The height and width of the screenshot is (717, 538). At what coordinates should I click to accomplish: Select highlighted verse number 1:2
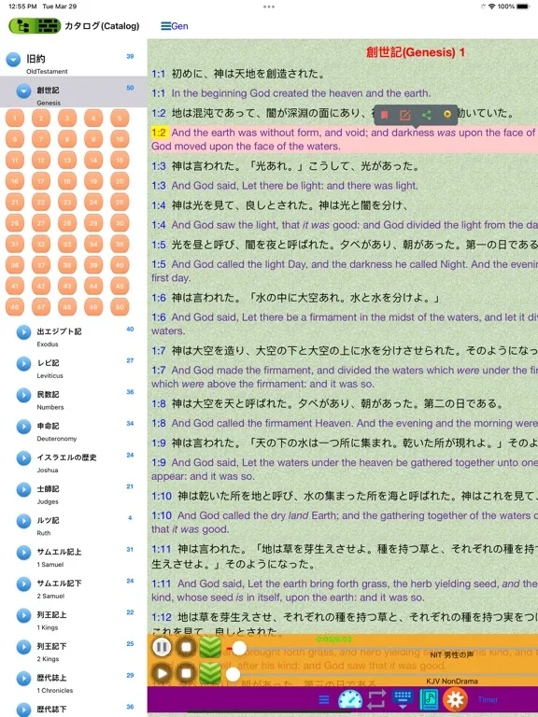click(x=159, y=133)
